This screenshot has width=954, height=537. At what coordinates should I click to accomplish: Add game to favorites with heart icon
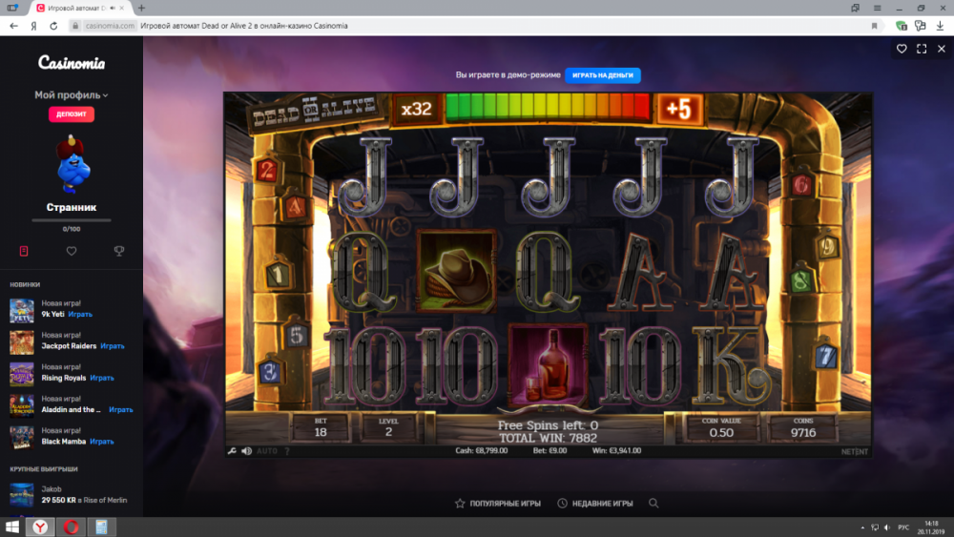[x=902, y=49]
